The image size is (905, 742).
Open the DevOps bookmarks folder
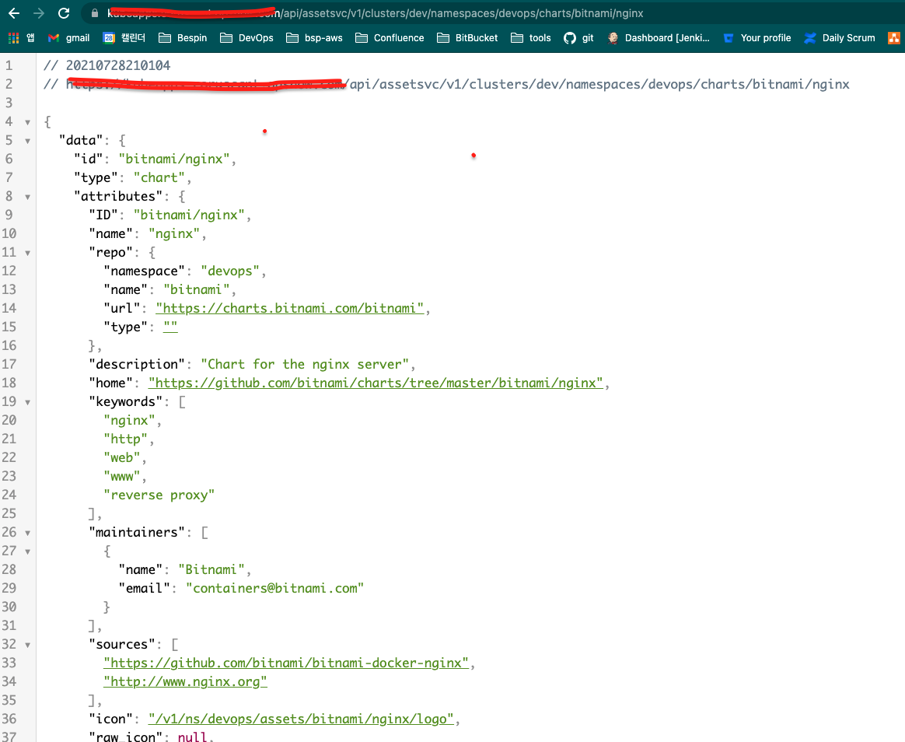click(246, 37)
